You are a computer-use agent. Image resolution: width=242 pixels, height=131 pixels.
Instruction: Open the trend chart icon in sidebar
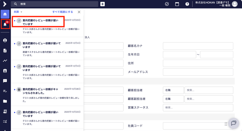pyautogui.click(x=5, y=61)
